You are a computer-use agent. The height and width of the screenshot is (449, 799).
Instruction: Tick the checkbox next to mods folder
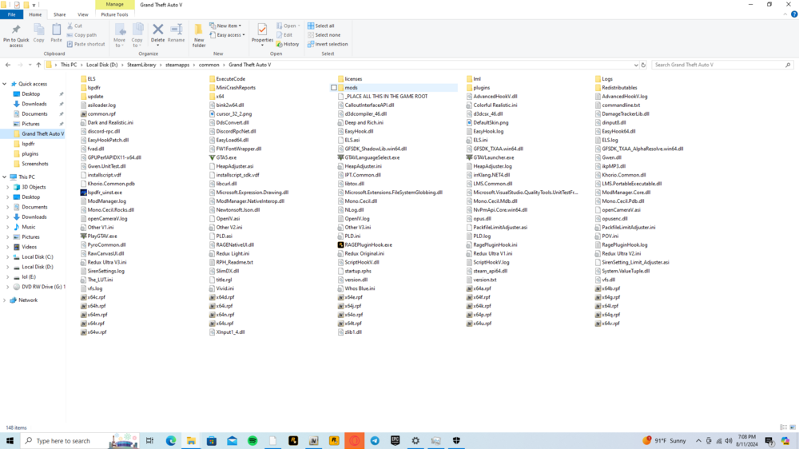coord(334,88)
